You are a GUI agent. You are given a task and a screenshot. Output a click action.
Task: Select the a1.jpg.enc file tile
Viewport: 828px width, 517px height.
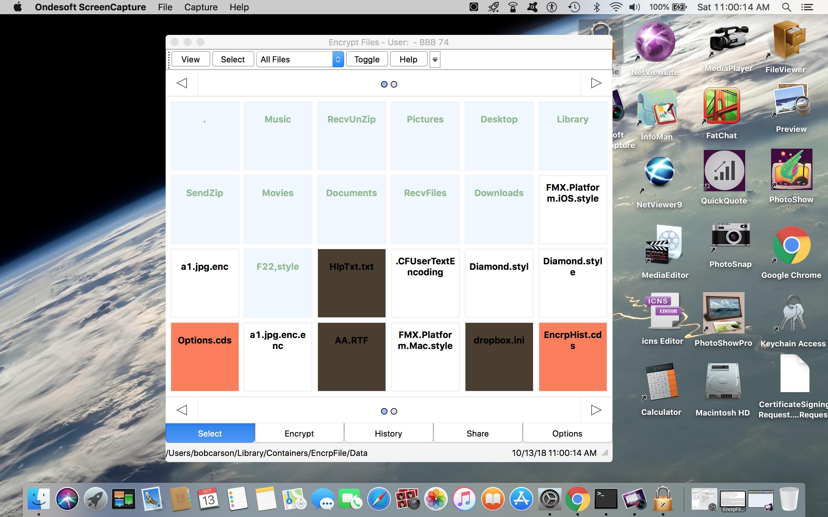coord(205,283)
